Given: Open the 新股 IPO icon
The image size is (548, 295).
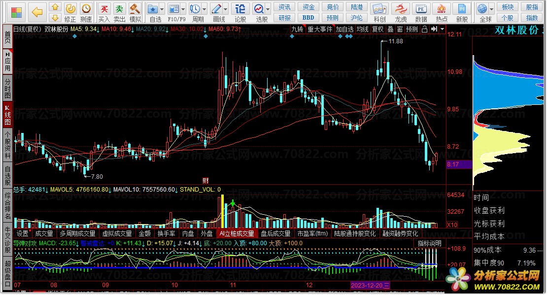Looking at the screenshot, I should tap(462, 13).
